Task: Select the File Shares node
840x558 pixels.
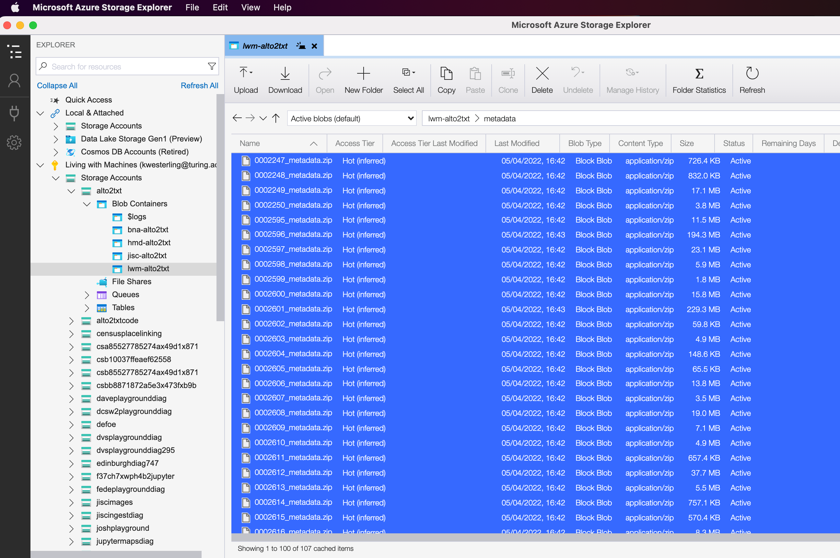Action: click(132, 282)
